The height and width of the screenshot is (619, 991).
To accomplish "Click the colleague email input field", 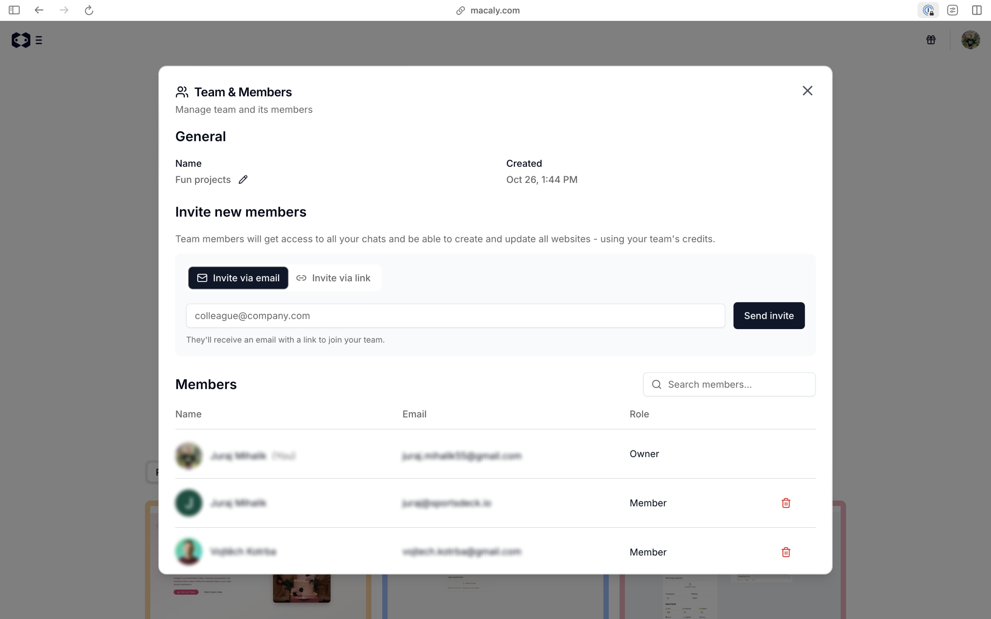I will (x=455, y=316).
